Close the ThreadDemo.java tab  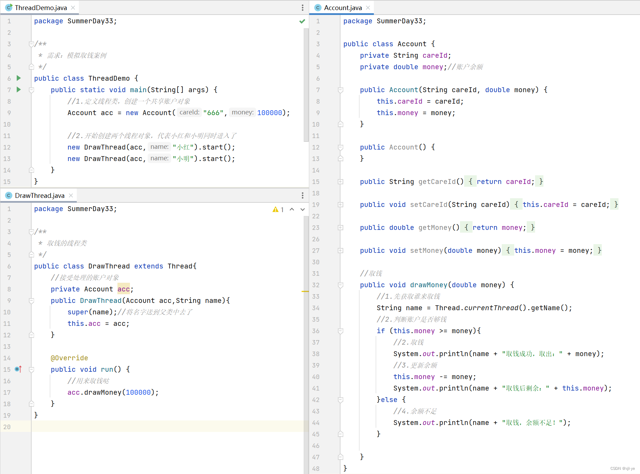[73, 8]
